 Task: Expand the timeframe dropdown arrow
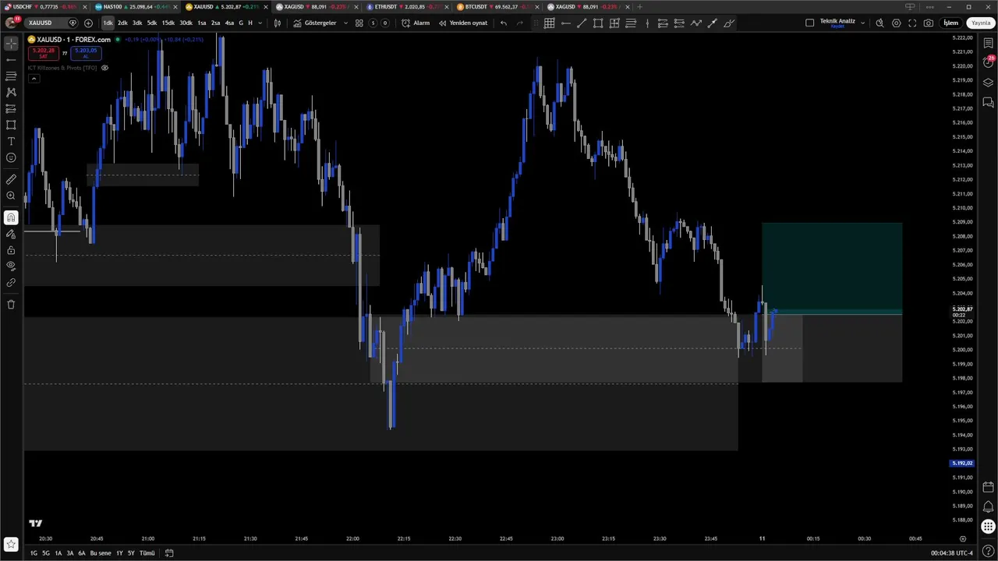[x=259, y=23]
